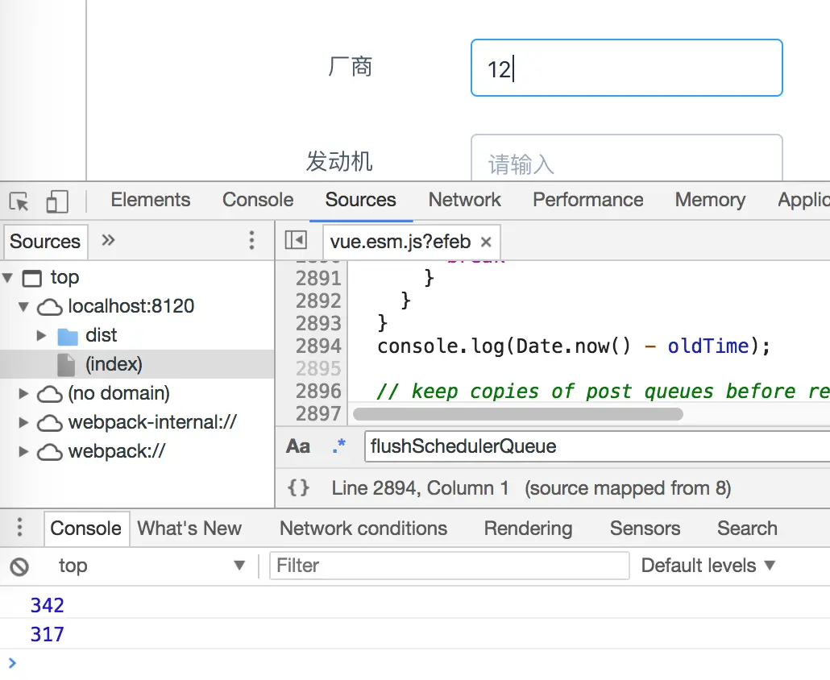Image resolution: width=830 pixels, height=680 pixels.
Task: Open the Sources pane three-dot menu
Action: (x=252, y=240)
